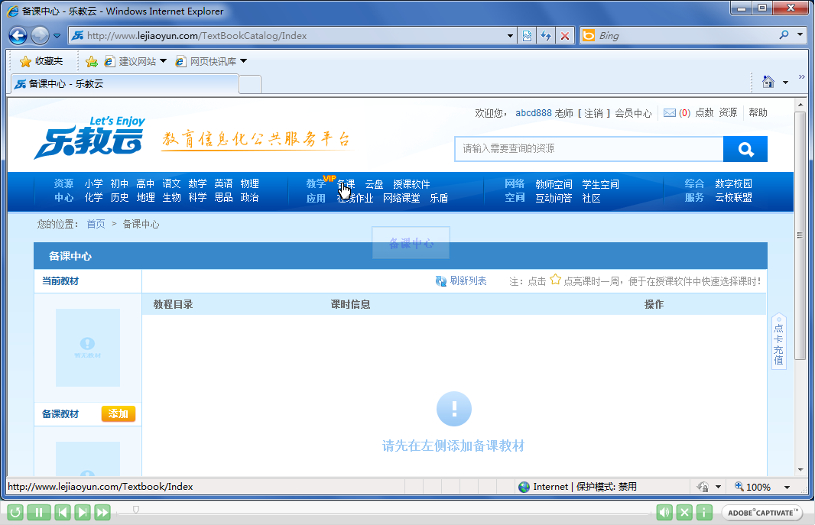
Task: Click the Home page icon
Action: [x=768, y=82]
